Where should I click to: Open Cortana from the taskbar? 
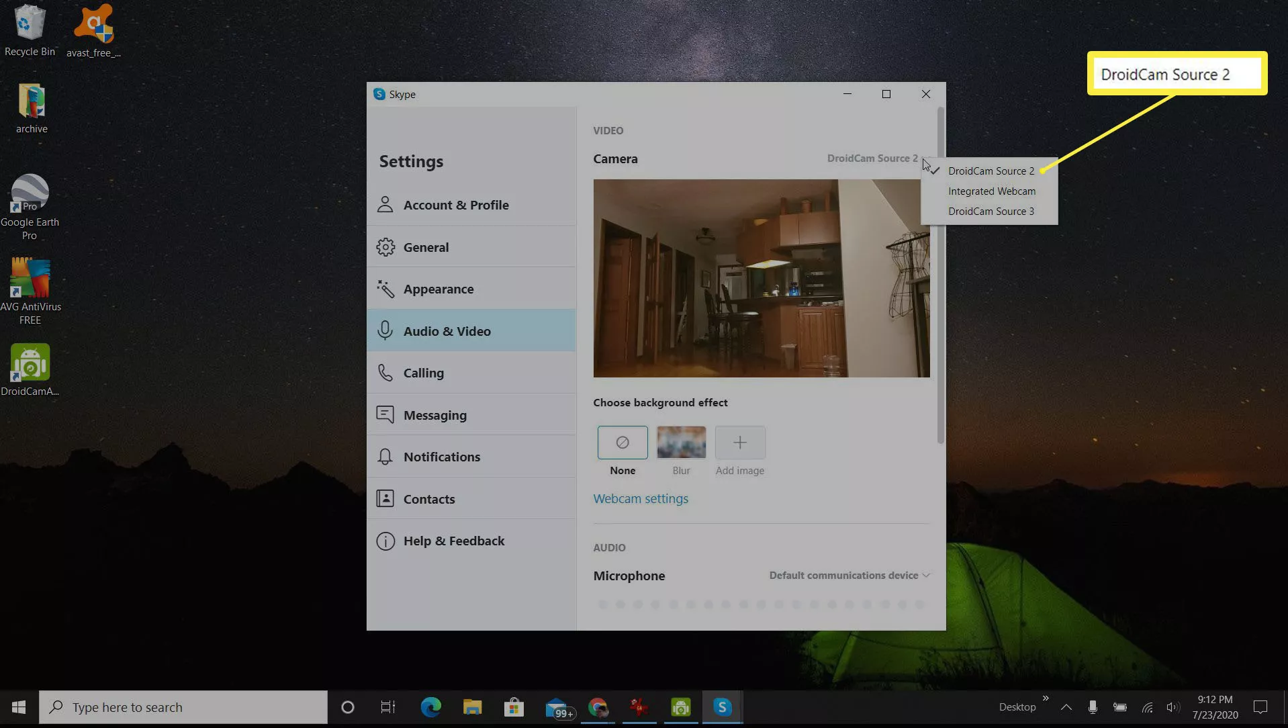click(x=347, y=707)
